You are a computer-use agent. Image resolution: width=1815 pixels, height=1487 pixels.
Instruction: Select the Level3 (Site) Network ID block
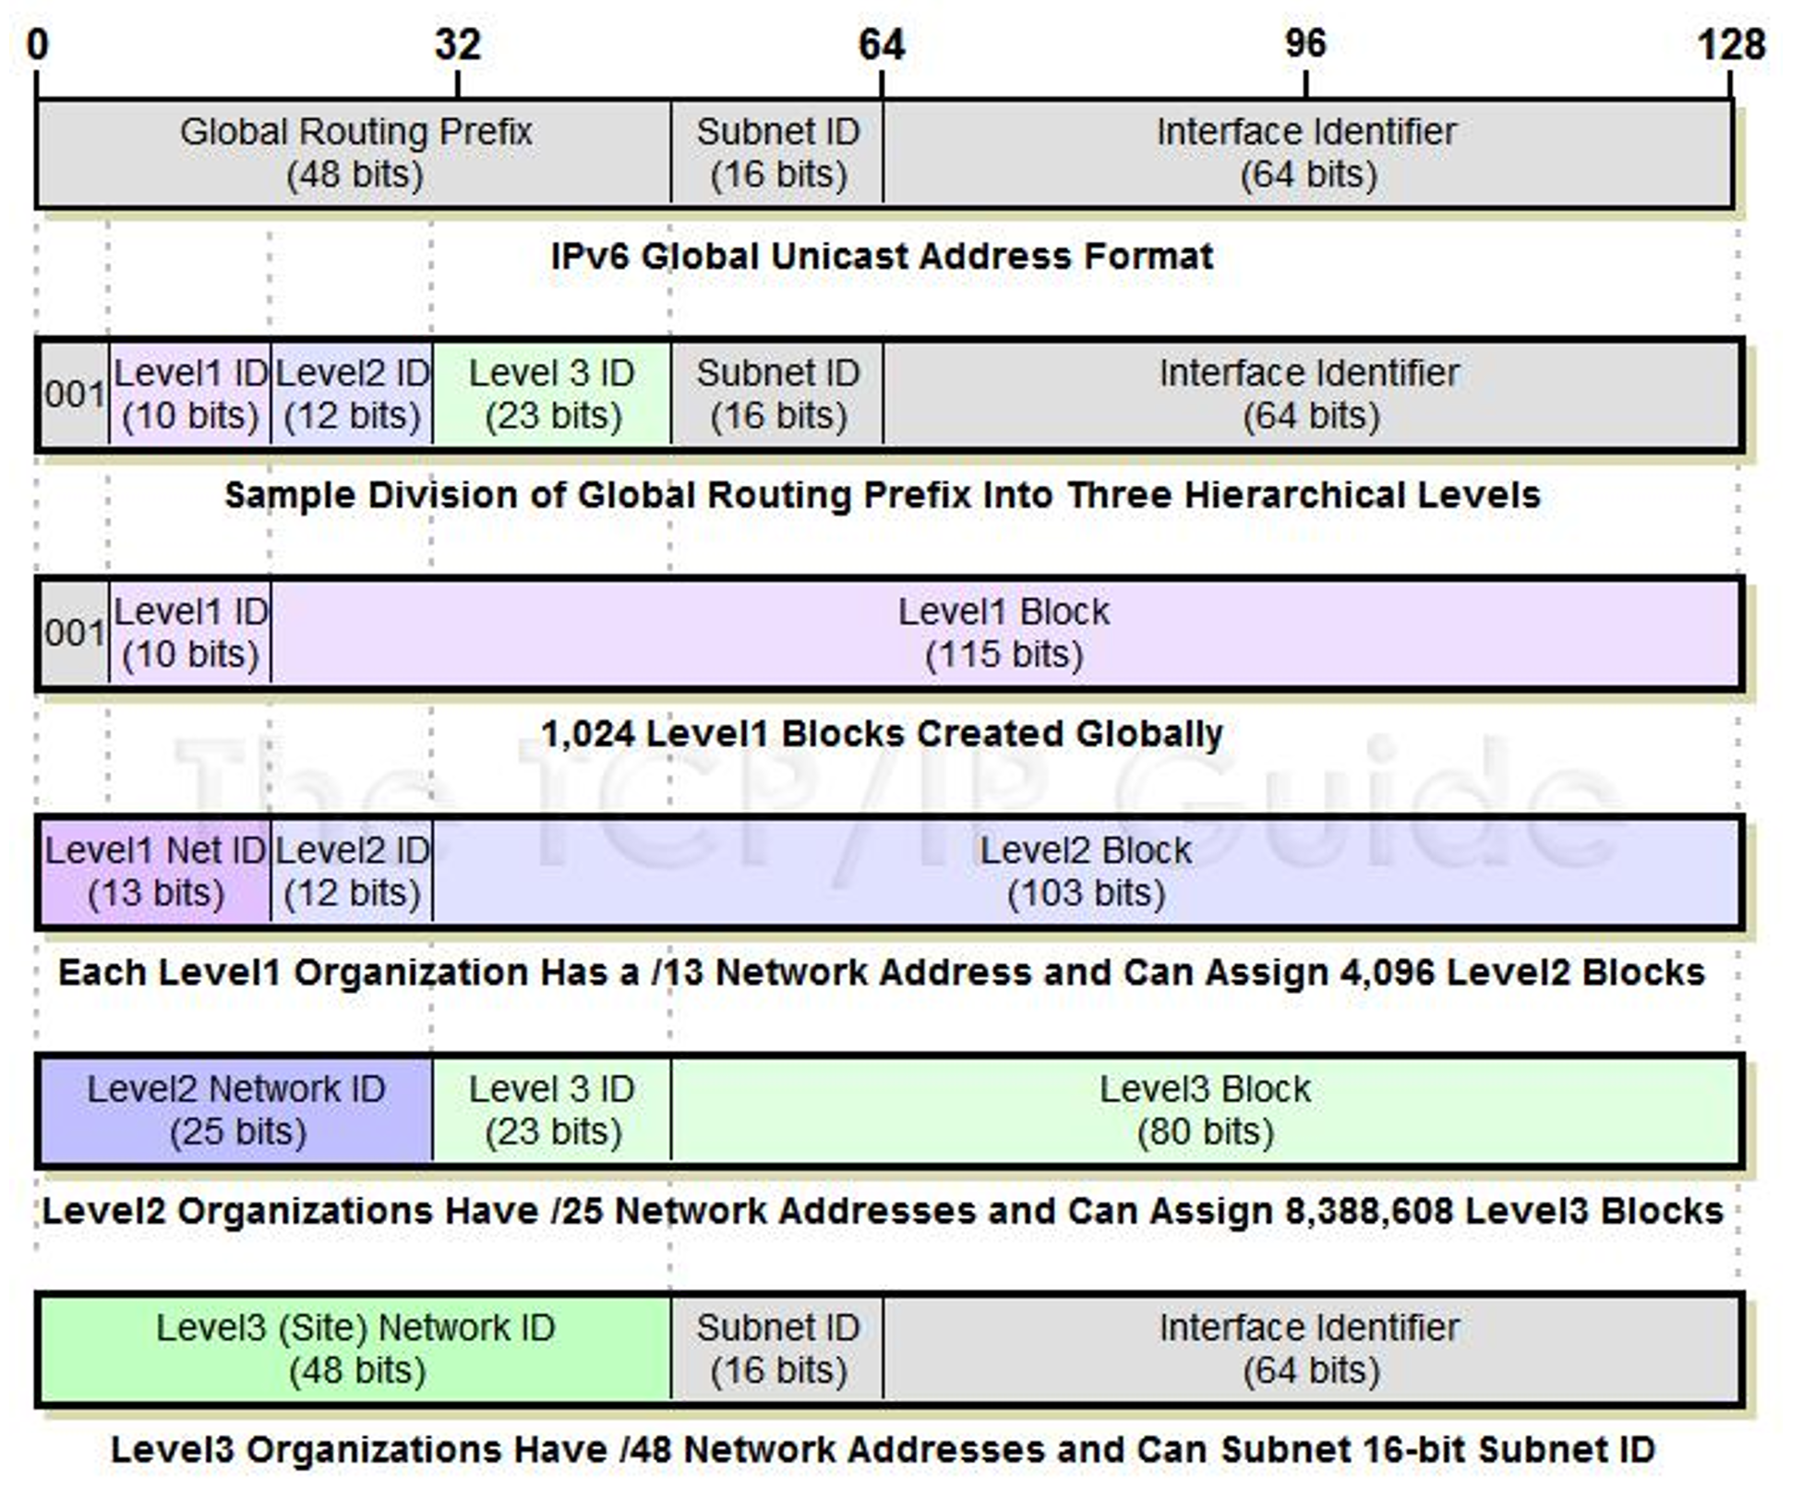click(x=356, y=1348)
